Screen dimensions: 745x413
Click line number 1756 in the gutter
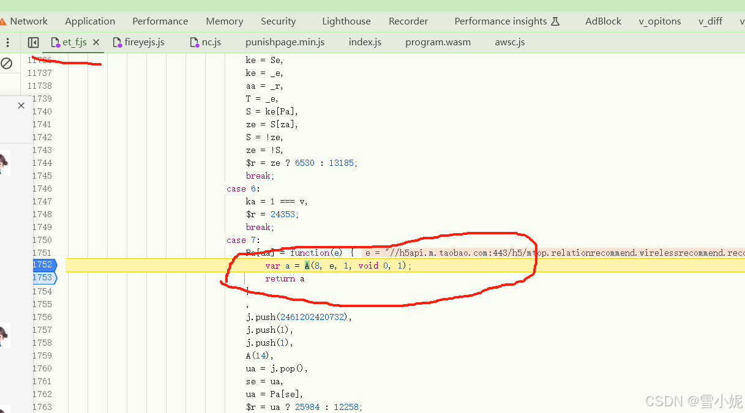42,317
